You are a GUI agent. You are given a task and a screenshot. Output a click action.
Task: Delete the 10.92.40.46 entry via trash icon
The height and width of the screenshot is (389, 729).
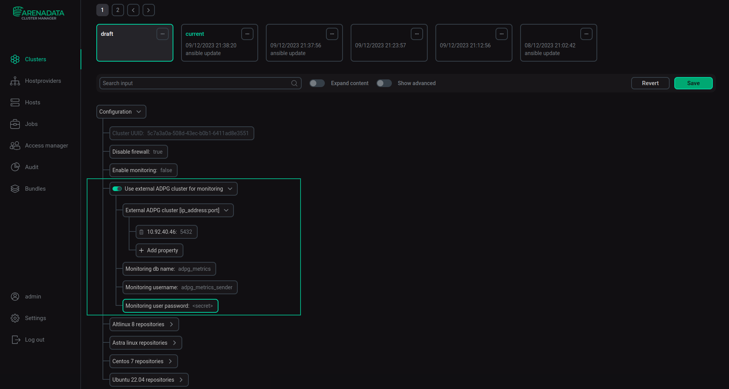[141, 232]
